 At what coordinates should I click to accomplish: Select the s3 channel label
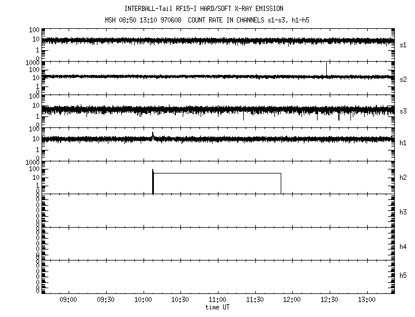pos(403,111)
